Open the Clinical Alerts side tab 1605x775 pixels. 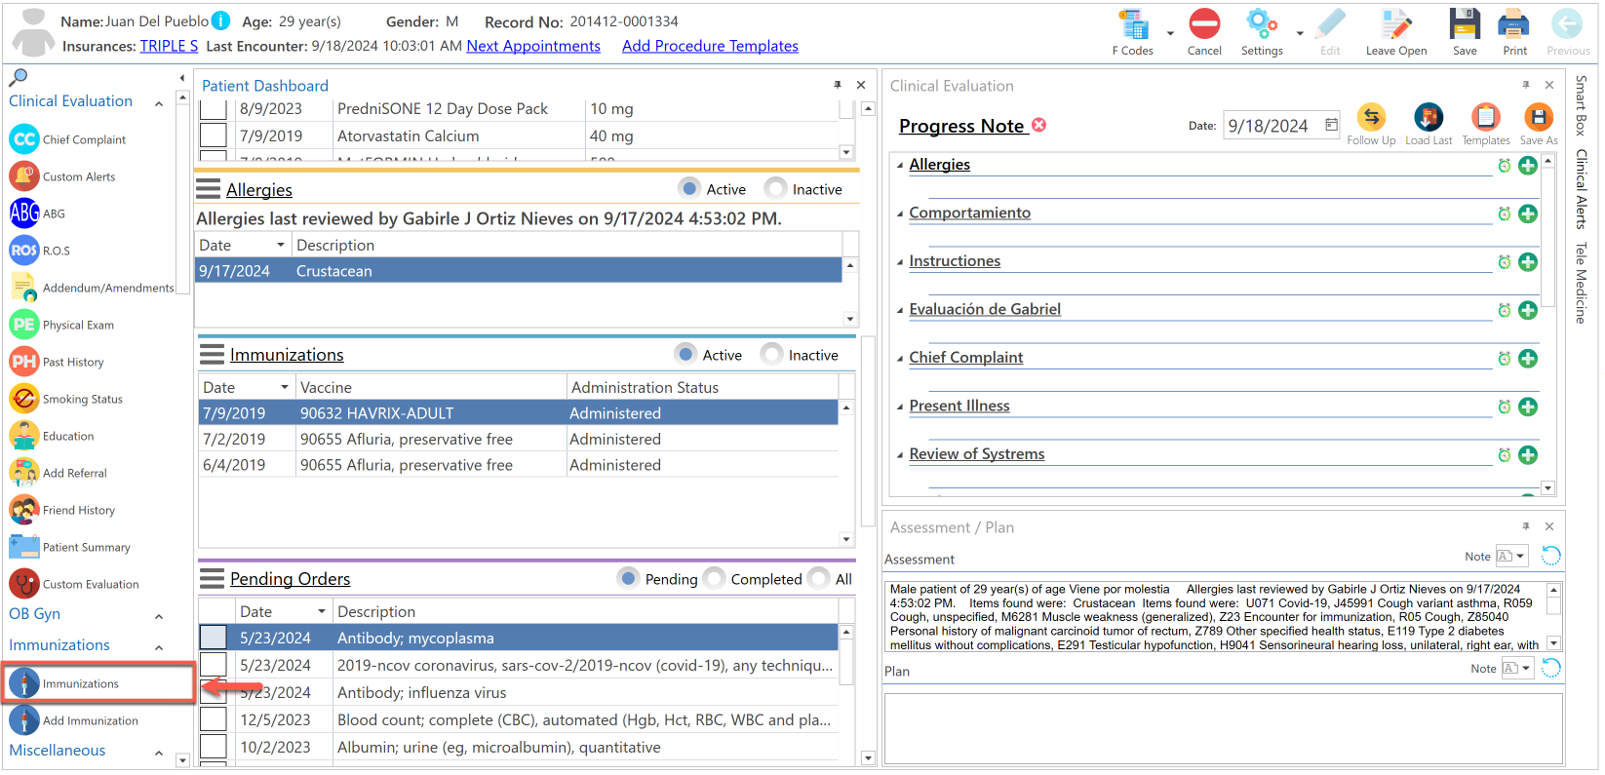1581,189
